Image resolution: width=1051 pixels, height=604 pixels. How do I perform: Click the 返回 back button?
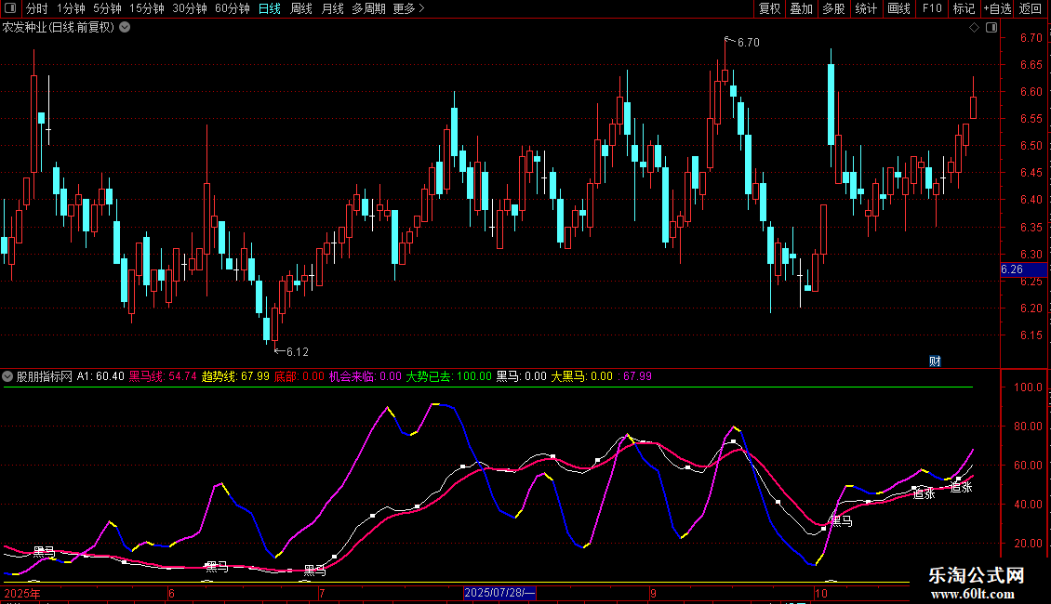pos(1031,9)
